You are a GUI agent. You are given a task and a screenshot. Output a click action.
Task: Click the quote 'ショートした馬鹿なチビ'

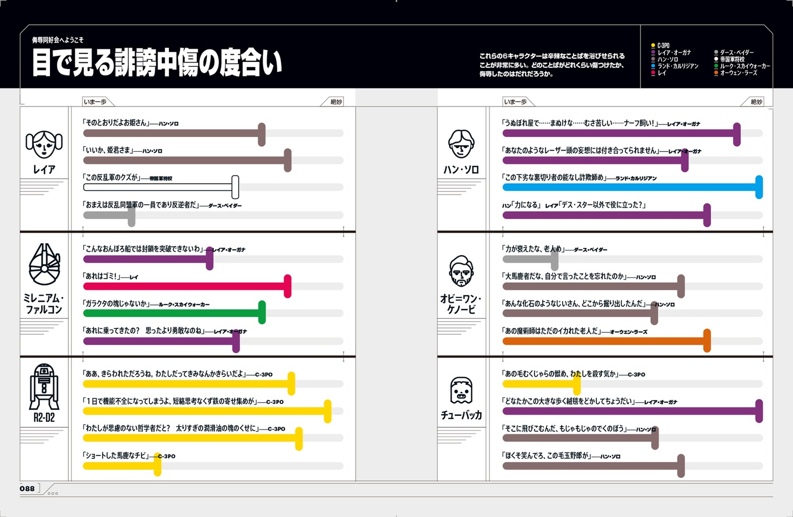pyautogui.click(x=116, y=456)
